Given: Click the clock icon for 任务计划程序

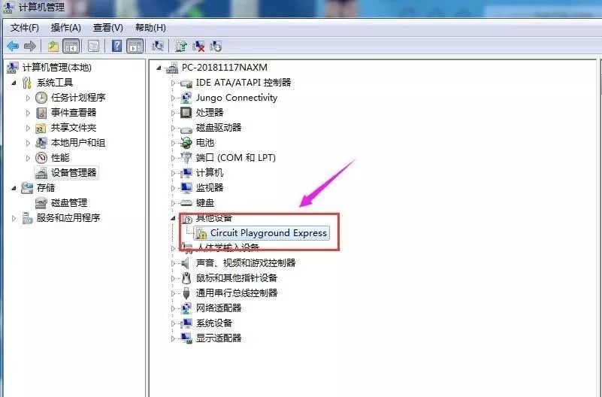Looking at the screenshot, I should click(41, 98).
